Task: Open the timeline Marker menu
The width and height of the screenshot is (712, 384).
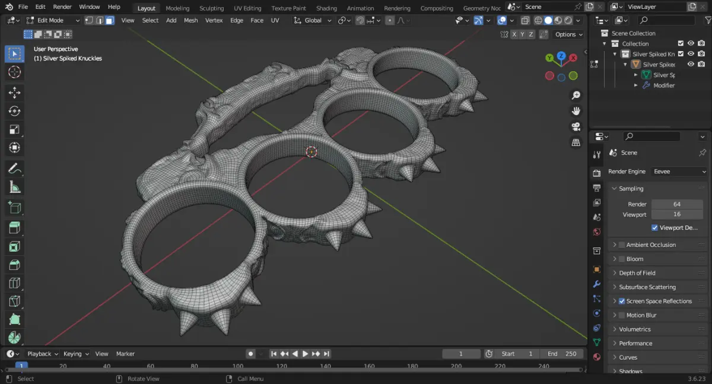Action: point(125,354)
